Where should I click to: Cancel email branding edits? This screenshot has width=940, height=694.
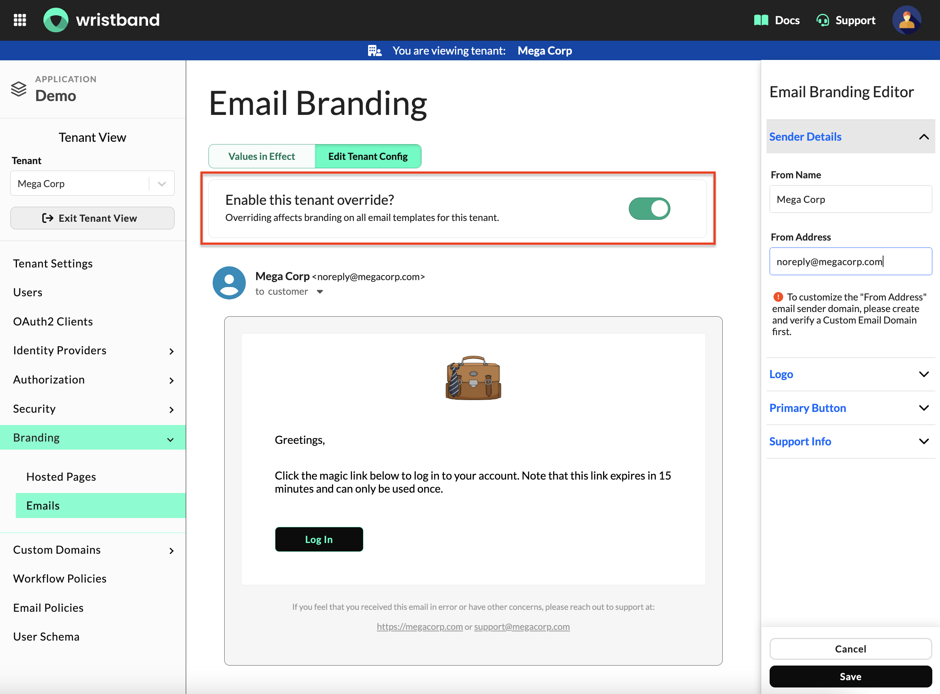(x=850, y=649)
